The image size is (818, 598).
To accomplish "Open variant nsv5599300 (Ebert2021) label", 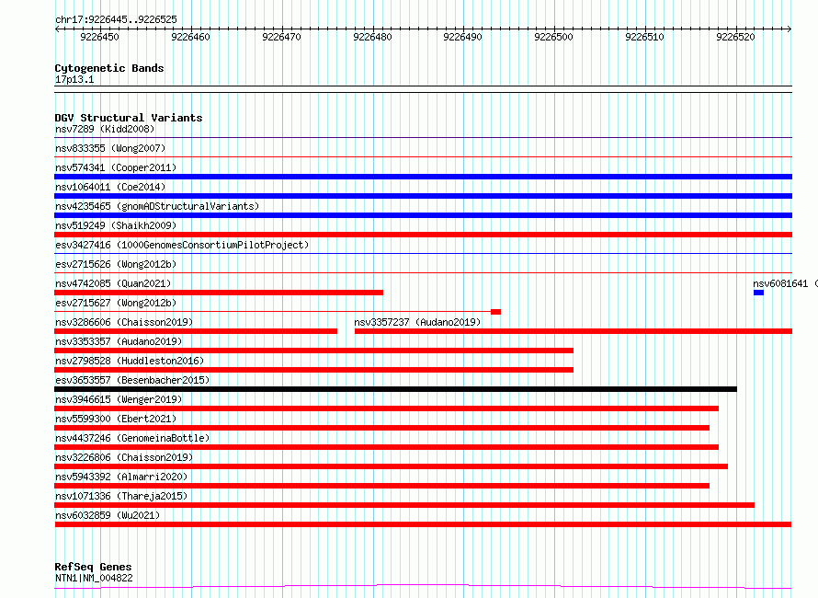I will tap(116, 419).
